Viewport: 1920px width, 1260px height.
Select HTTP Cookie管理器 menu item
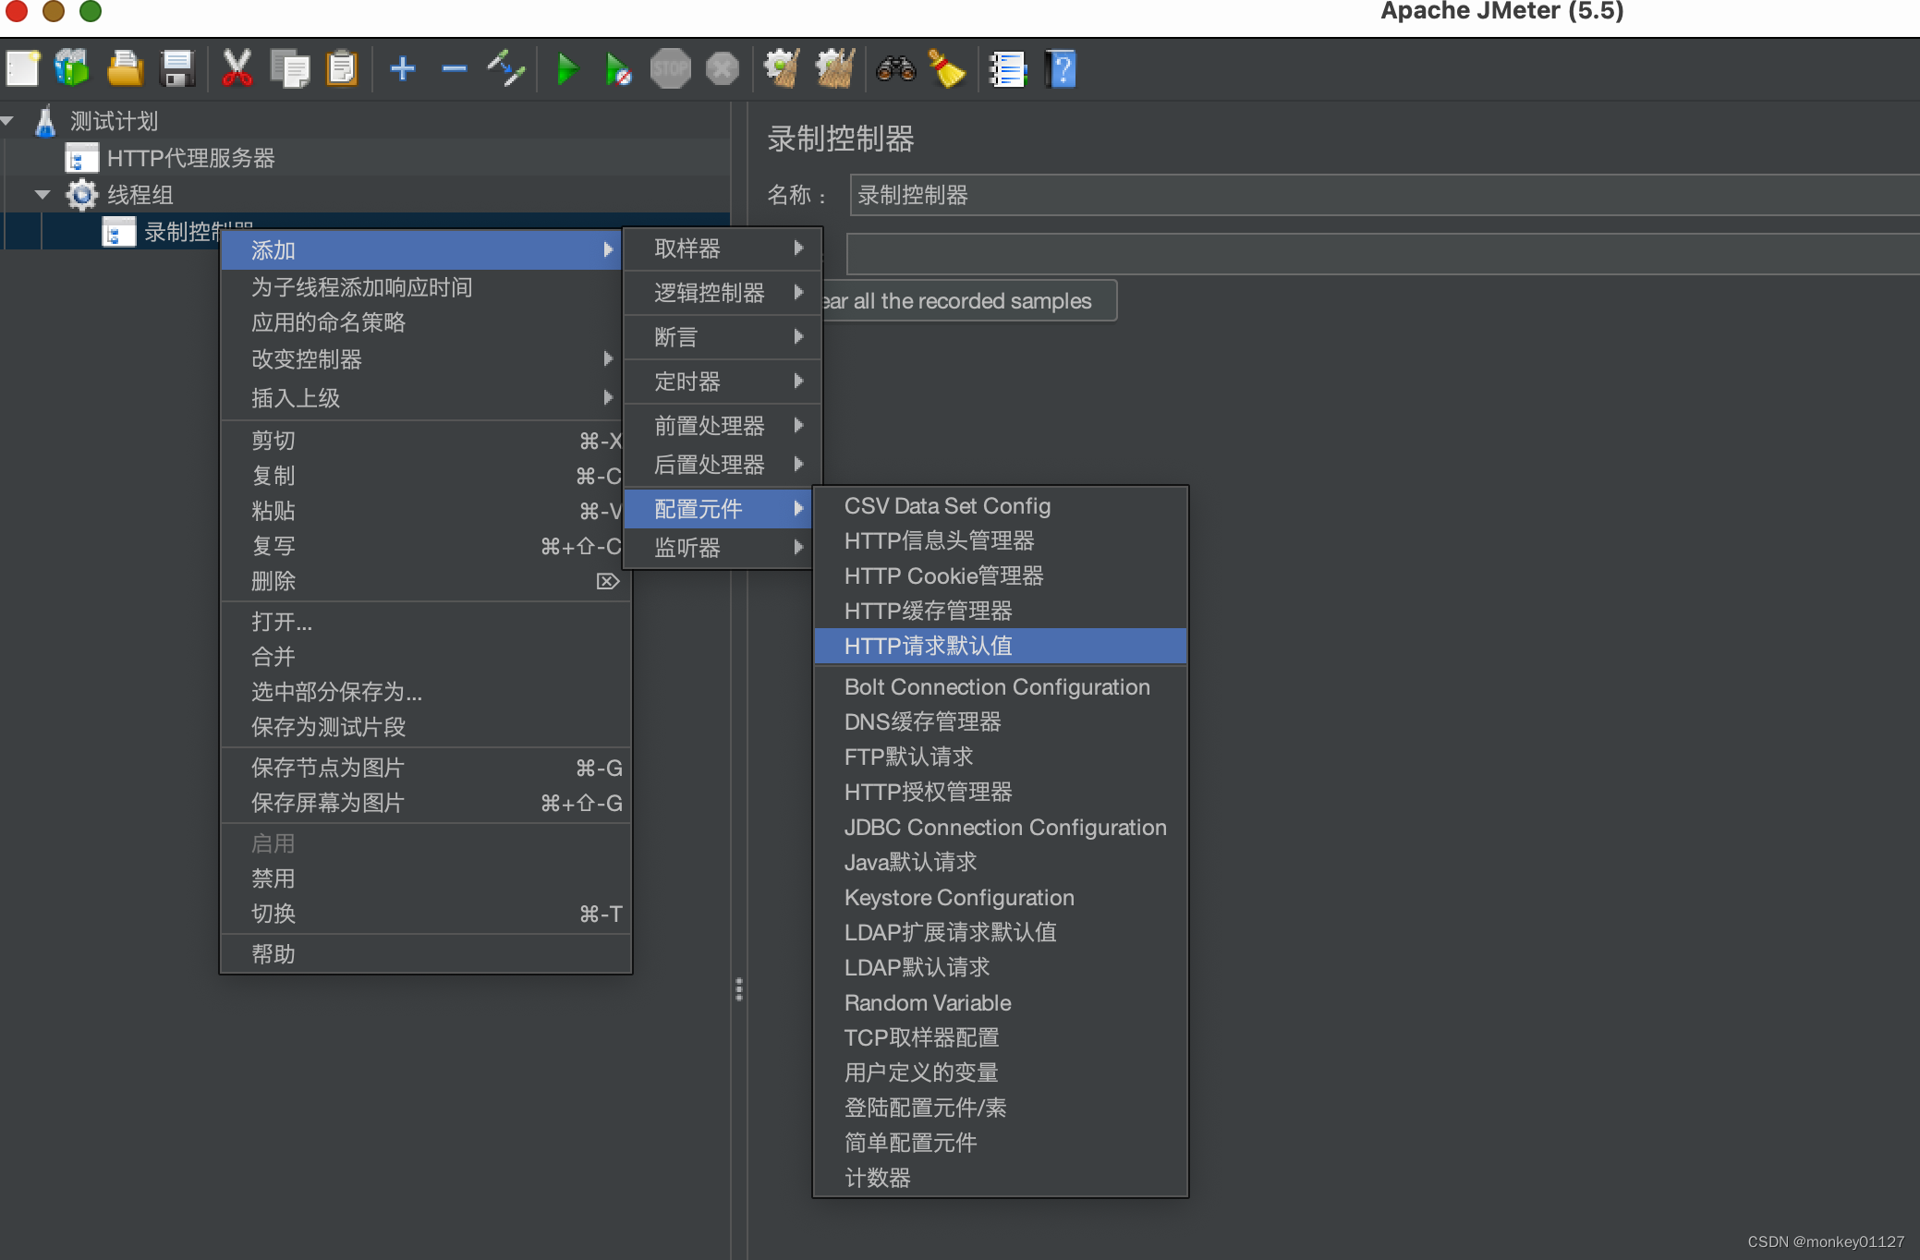pyautogui.click(x=1001, y=575)
